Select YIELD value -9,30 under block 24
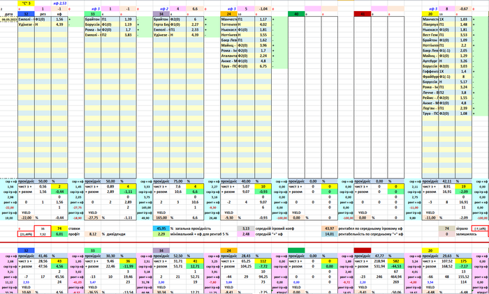The image size is (489, 294). (229, 218)
